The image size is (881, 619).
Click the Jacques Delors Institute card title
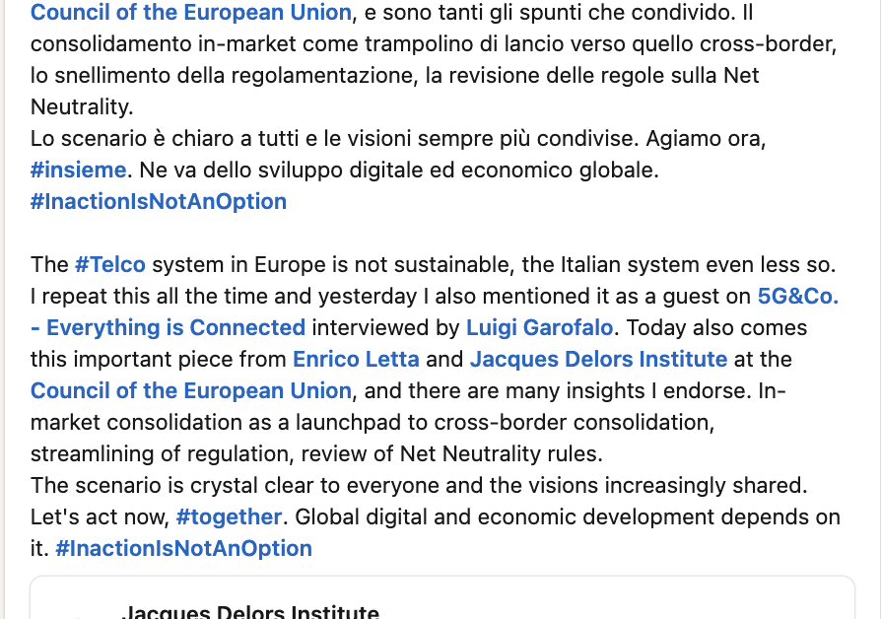(250, 612)
